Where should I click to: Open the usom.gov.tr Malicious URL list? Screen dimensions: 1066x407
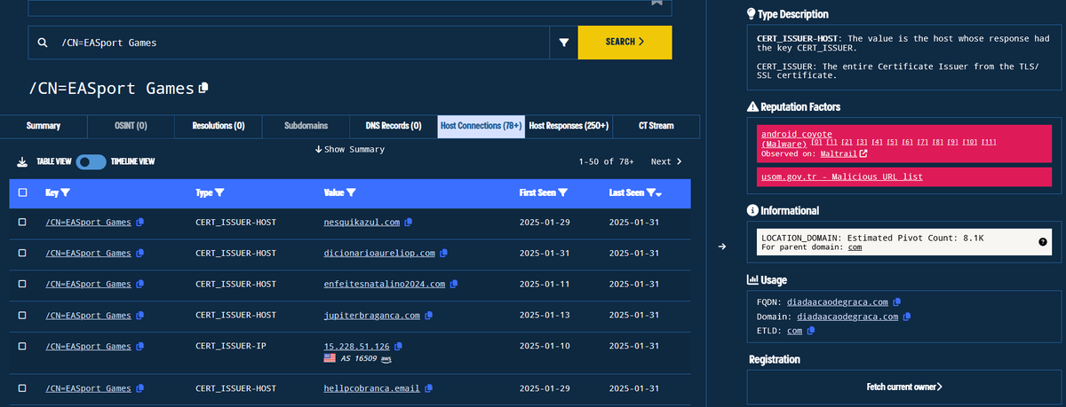[841, 176]
